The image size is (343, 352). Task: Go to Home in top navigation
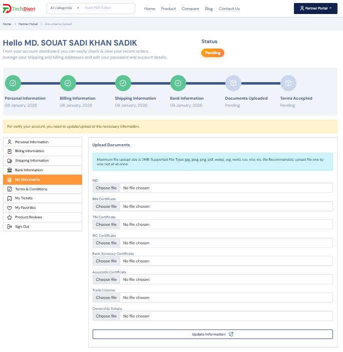(x=150, y=9)
